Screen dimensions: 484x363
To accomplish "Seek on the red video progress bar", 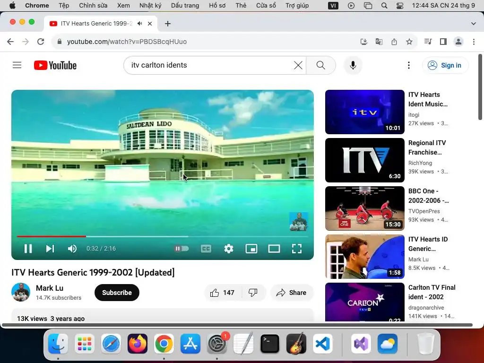I will pos(51,236).
